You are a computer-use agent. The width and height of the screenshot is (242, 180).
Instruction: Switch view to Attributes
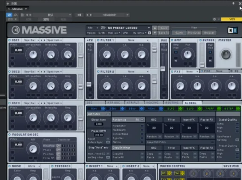(x=194, y=33)
